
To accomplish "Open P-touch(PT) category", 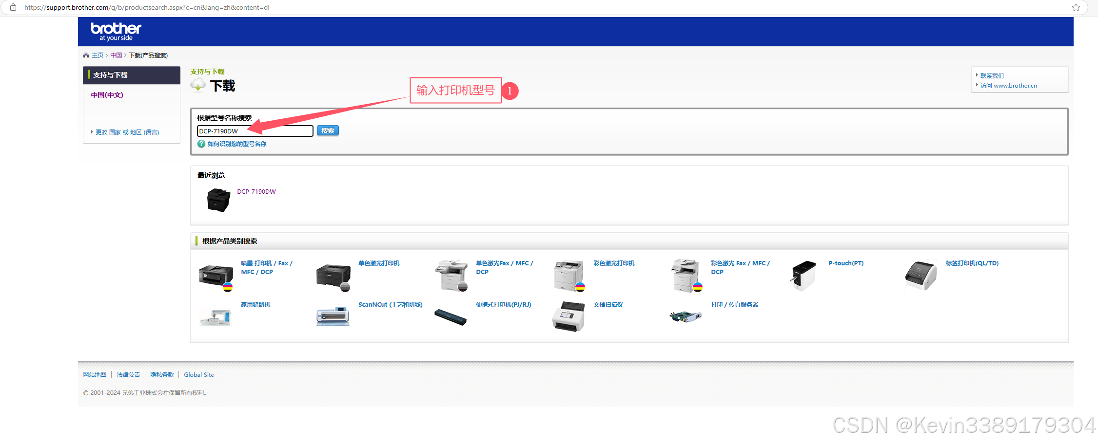I will [846, 263].
